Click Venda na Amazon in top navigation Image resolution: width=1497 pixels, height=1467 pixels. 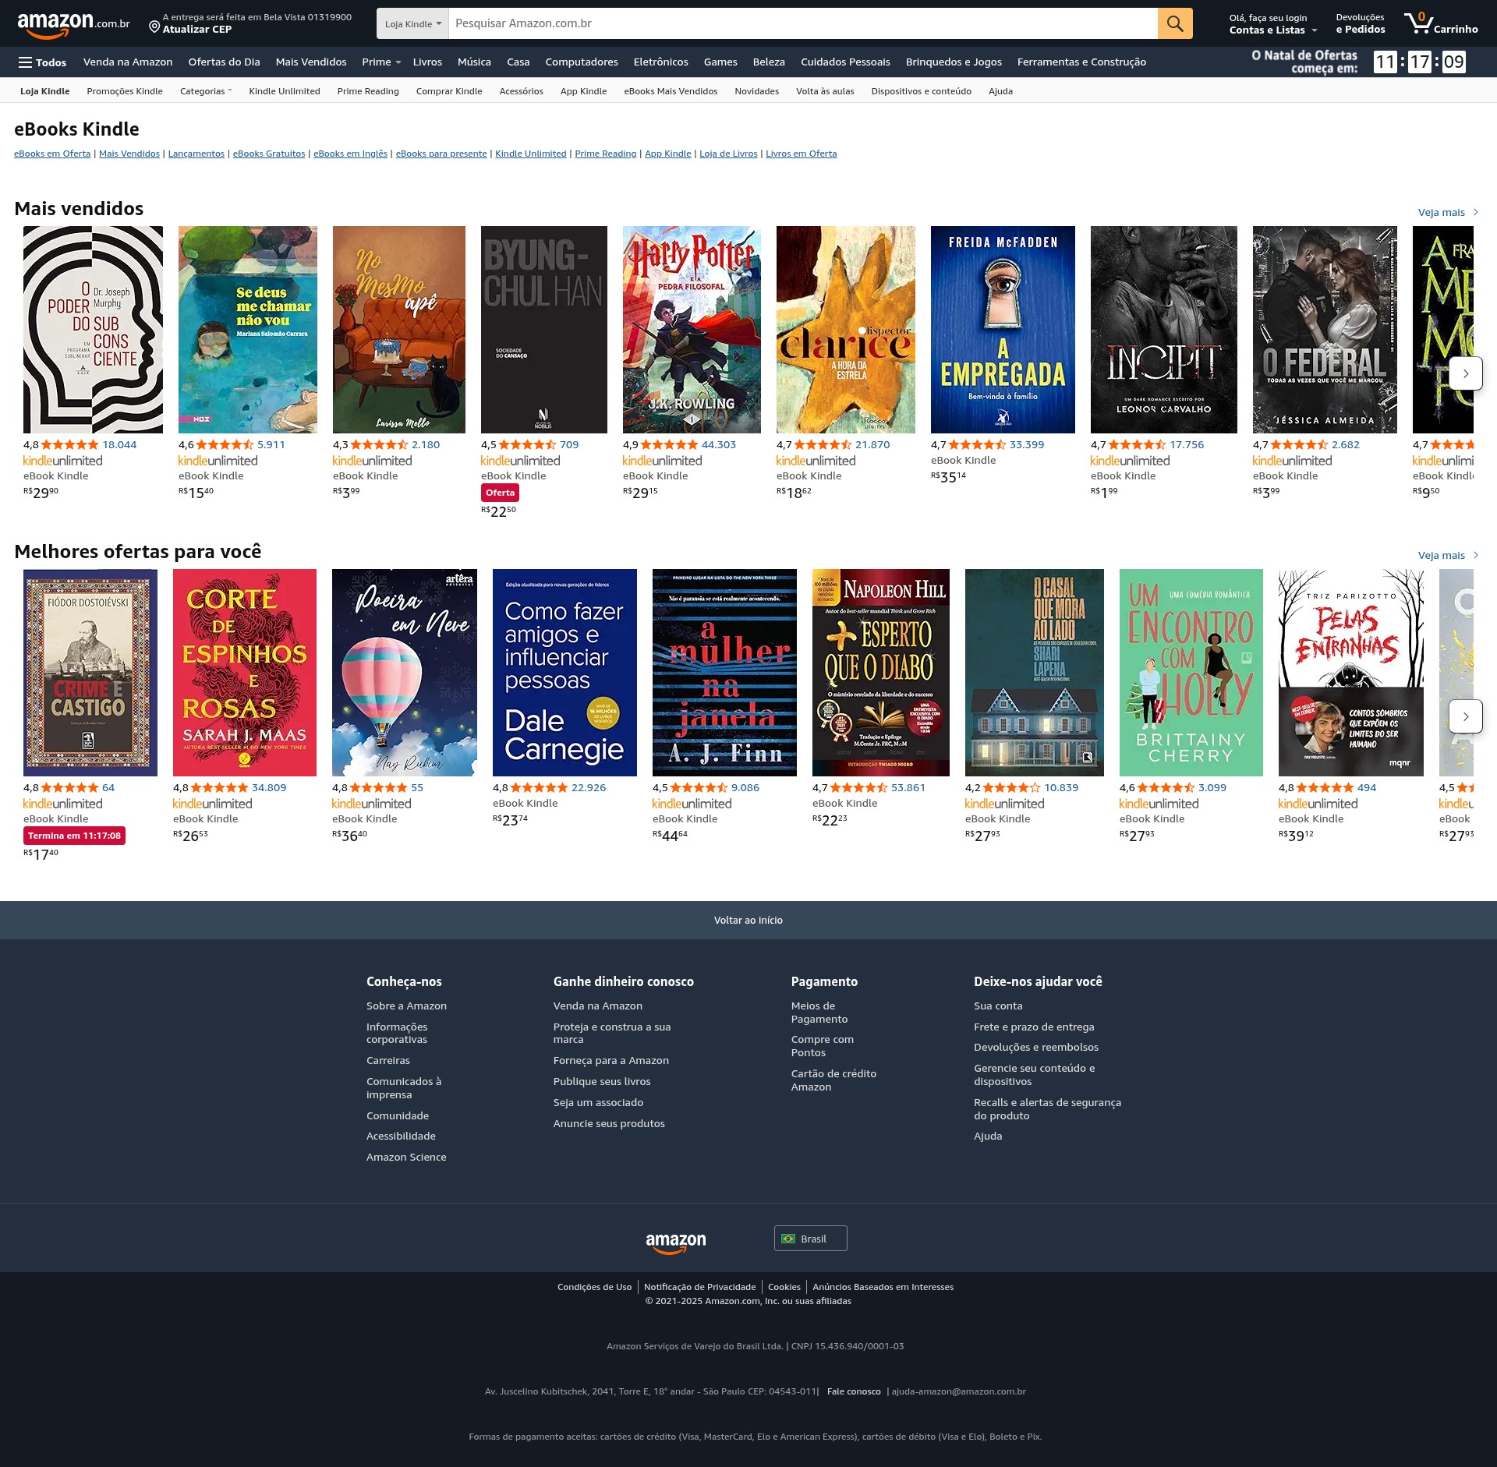[128, 62]
